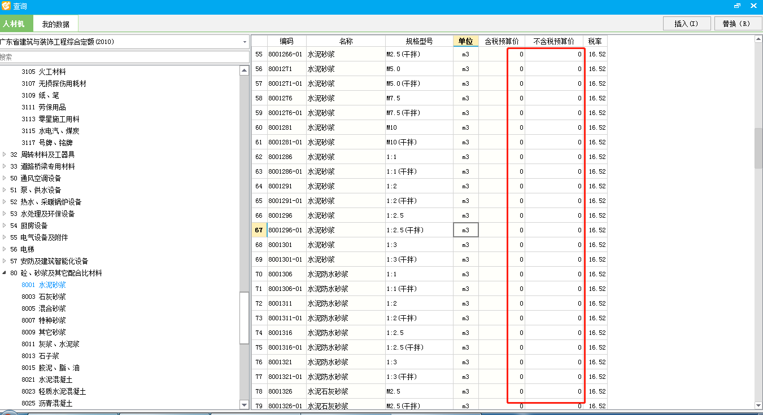The height and width of the screenshot is (415, 763).
Task: Click the 含税预算价 column header
Action: pos(502,41)
